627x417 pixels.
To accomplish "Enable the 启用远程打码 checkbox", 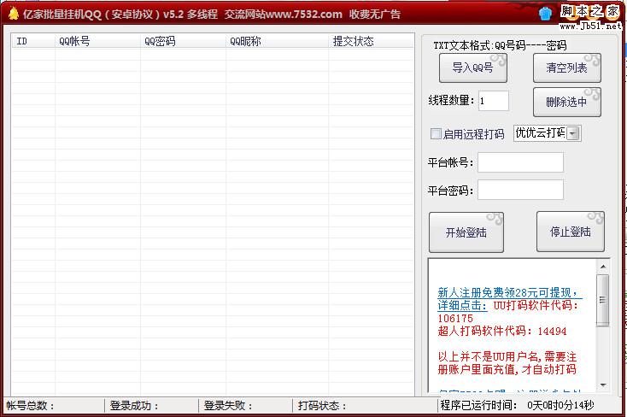I will click(x=436, y=133).
